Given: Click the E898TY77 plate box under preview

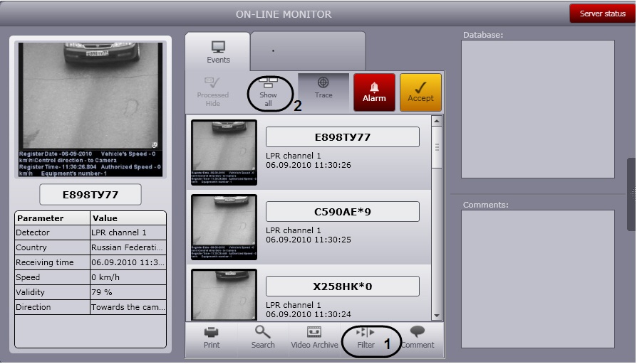Looking at the screenshot, I should [x=90, y=195].
